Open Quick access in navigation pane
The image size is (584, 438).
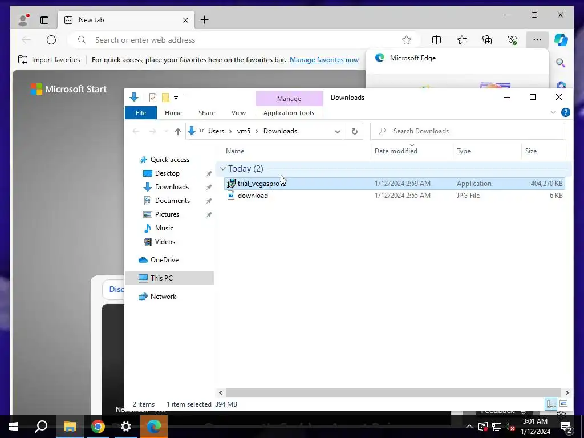point(169,160)
